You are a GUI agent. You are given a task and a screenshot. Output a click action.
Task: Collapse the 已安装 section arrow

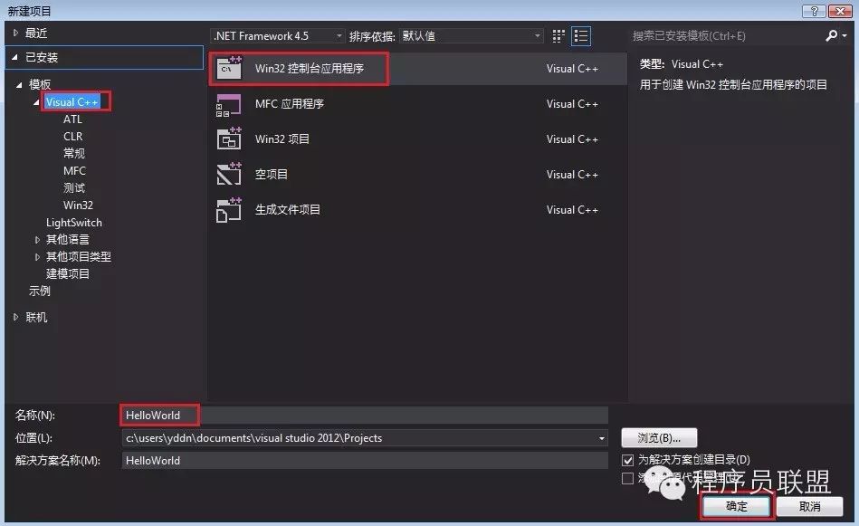pyautogui.click(x=14, y=57)
